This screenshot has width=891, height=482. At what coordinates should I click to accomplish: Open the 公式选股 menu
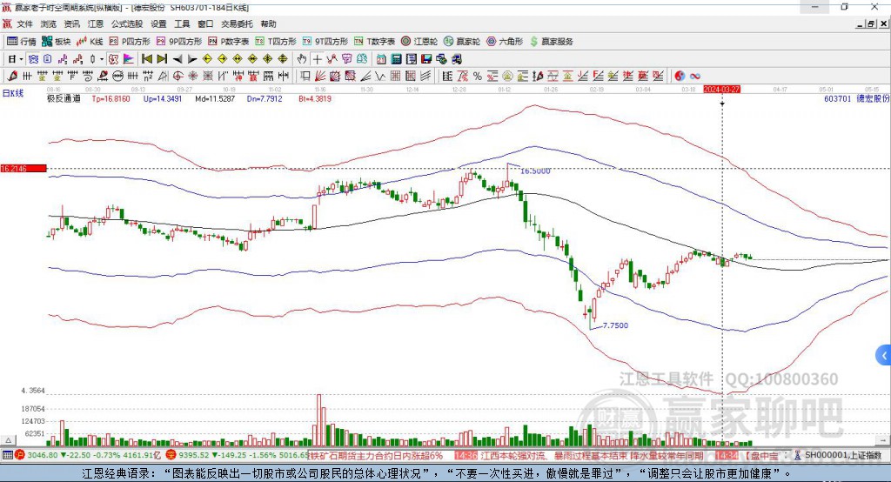(x=127, y=23)
